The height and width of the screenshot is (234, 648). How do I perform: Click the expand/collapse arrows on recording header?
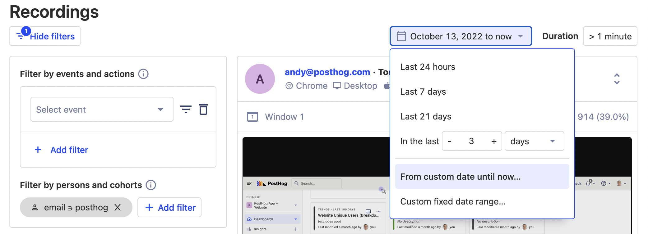tap(617, 79)
